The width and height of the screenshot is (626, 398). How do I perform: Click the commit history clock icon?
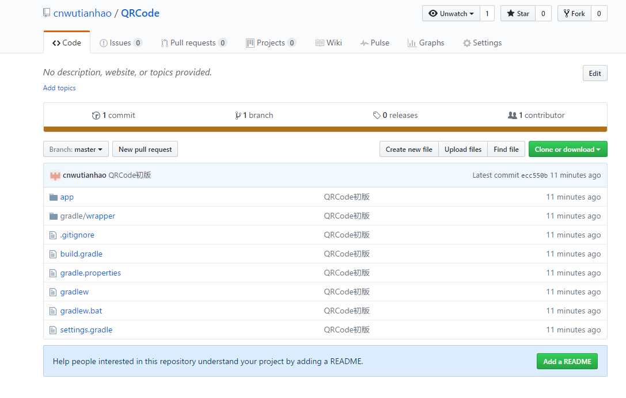[96, 116]
